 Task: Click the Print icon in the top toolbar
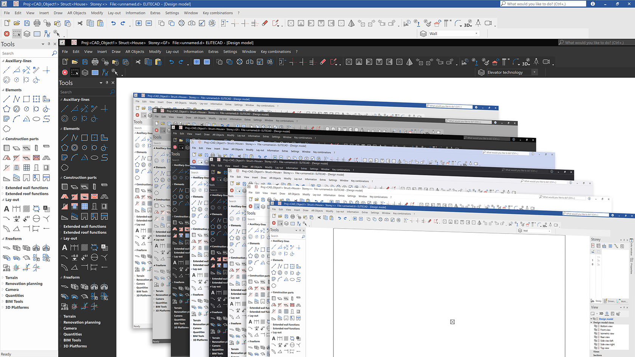pos(37,23)
